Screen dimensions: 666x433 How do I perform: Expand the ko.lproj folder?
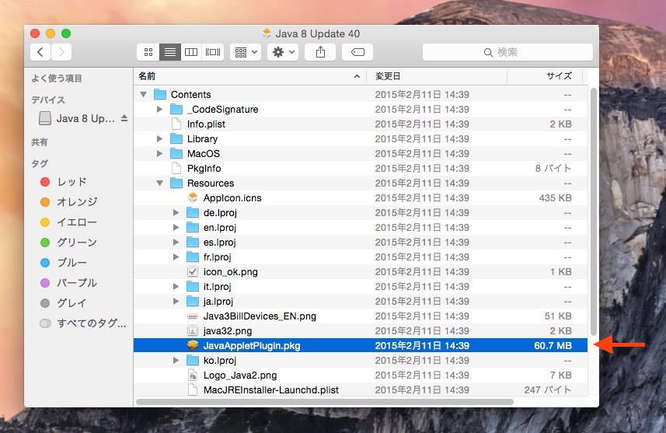[176, 361]
